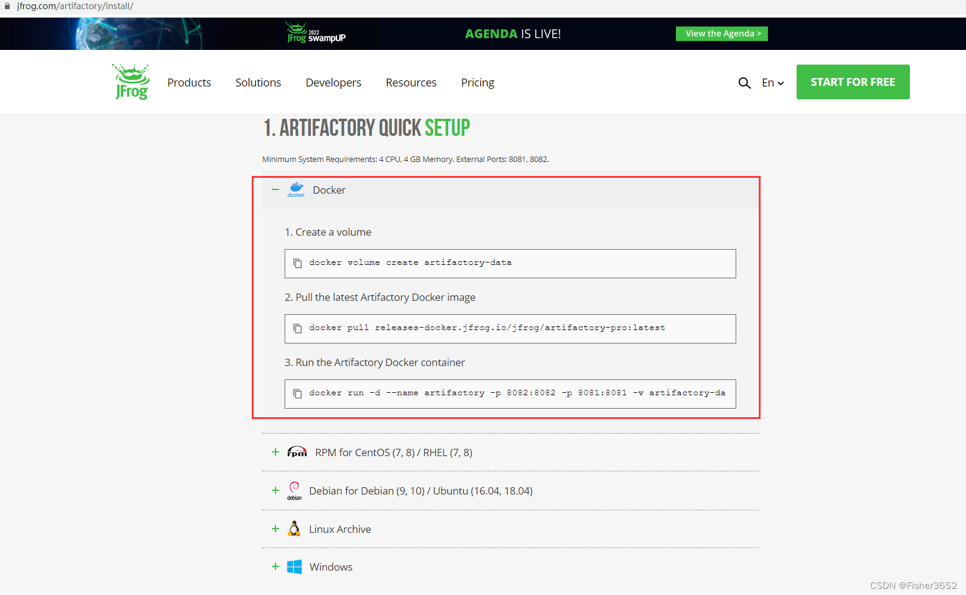
Task: Click the docker volume create artifactory-data code box
Action: (x=510, y=264)
